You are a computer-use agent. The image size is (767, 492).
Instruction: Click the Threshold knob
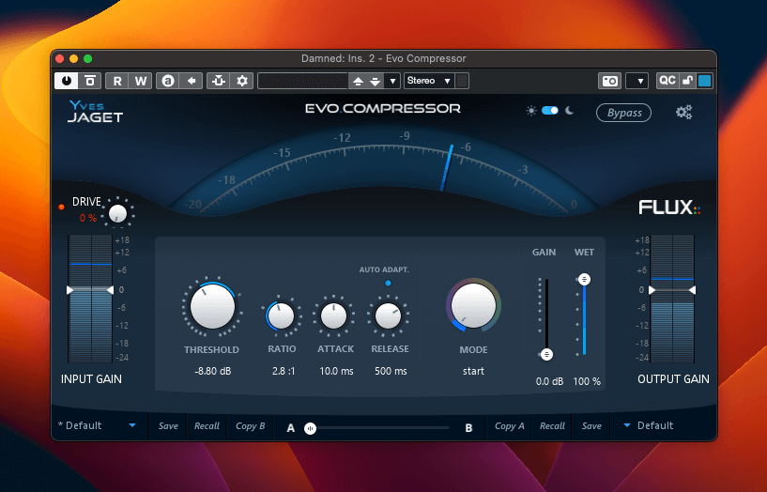tap(212, 307)
